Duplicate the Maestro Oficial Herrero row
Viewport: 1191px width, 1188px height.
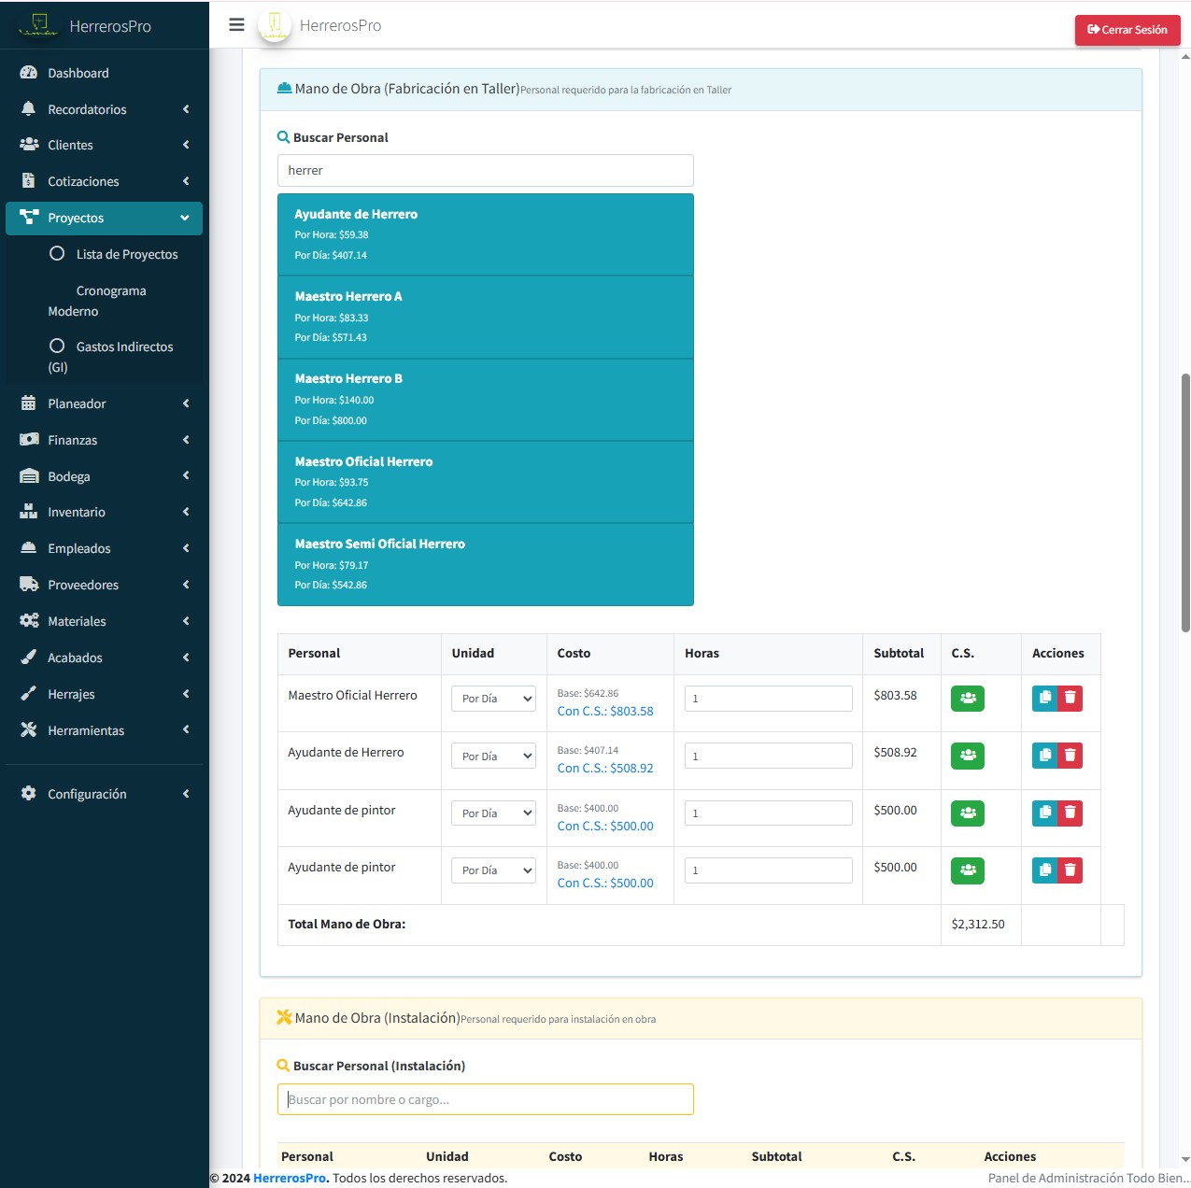[x=1044, y=699]
